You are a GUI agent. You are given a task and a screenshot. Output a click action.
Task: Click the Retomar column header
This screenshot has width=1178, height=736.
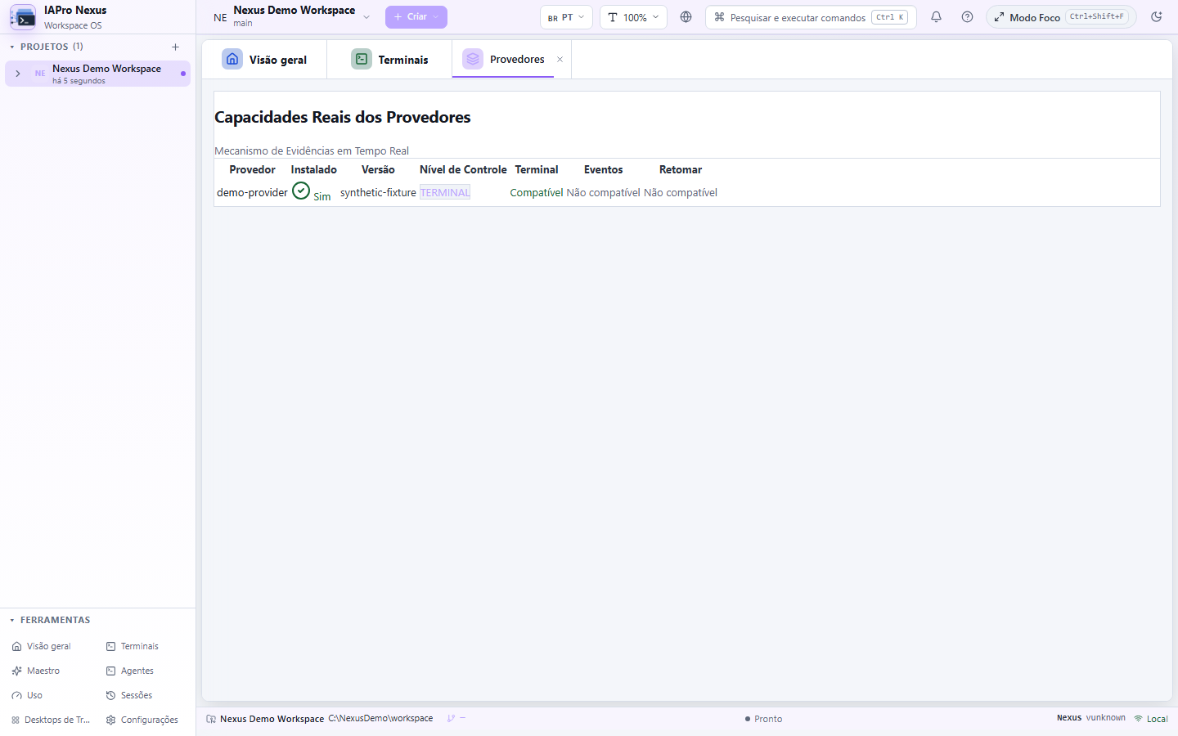[681, 170]
